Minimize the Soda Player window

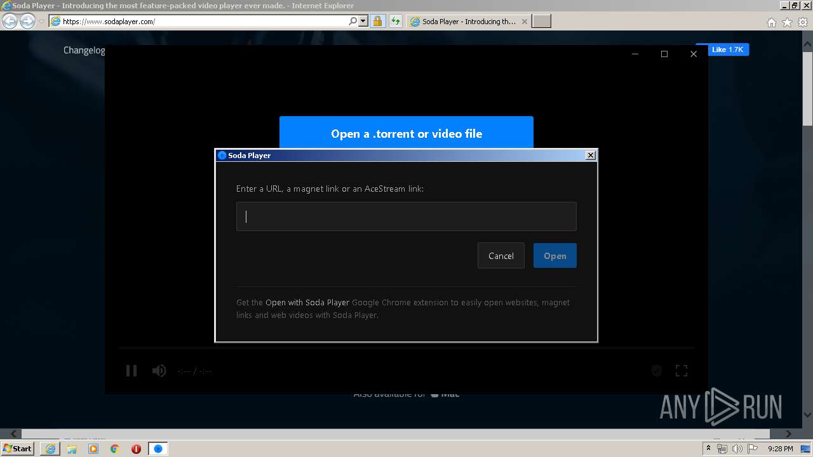[x=635, y=54]
